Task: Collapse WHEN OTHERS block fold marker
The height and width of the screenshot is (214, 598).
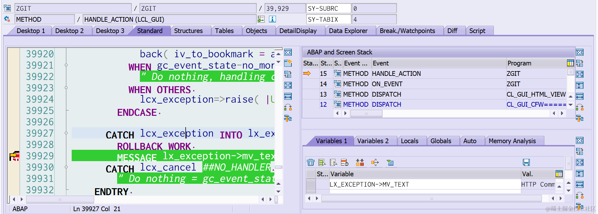Action: [x=66, y=88]
